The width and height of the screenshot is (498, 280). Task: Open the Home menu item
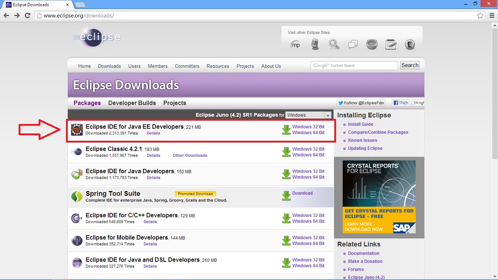click(x=85, y=66)
